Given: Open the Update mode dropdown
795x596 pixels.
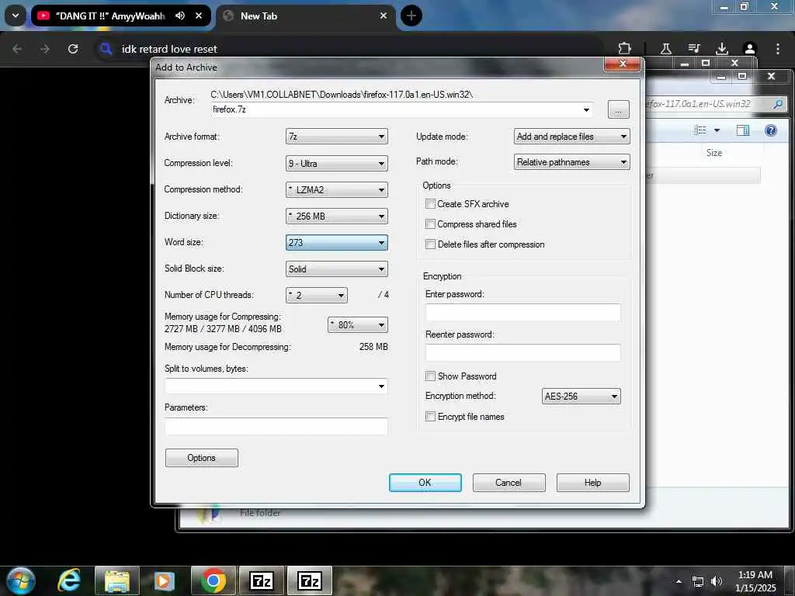Looking at the screenshot, I should click(571, 137).
